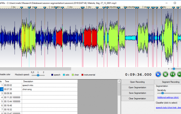Select row 2 time 00:07:35
The height and width of the screenshot is (114, 181).
(13, 89)
